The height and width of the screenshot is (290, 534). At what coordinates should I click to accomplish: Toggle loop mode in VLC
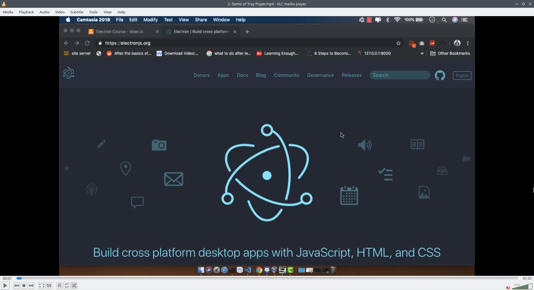(67, 286)
